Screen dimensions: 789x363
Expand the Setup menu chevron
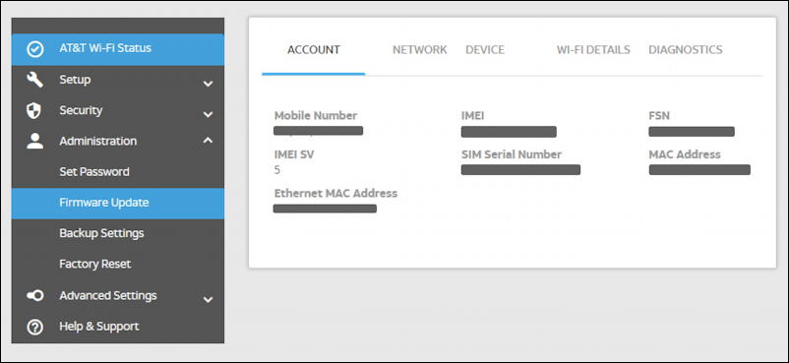pos(208,84)
